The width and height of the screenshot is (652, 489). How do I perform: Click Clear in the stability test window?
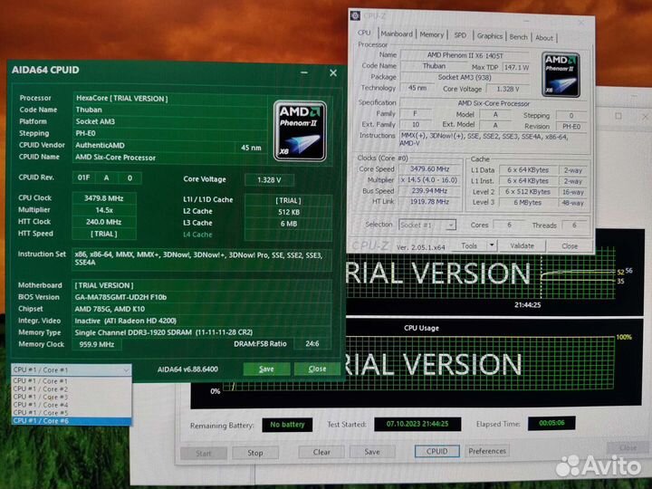(321, 452)
